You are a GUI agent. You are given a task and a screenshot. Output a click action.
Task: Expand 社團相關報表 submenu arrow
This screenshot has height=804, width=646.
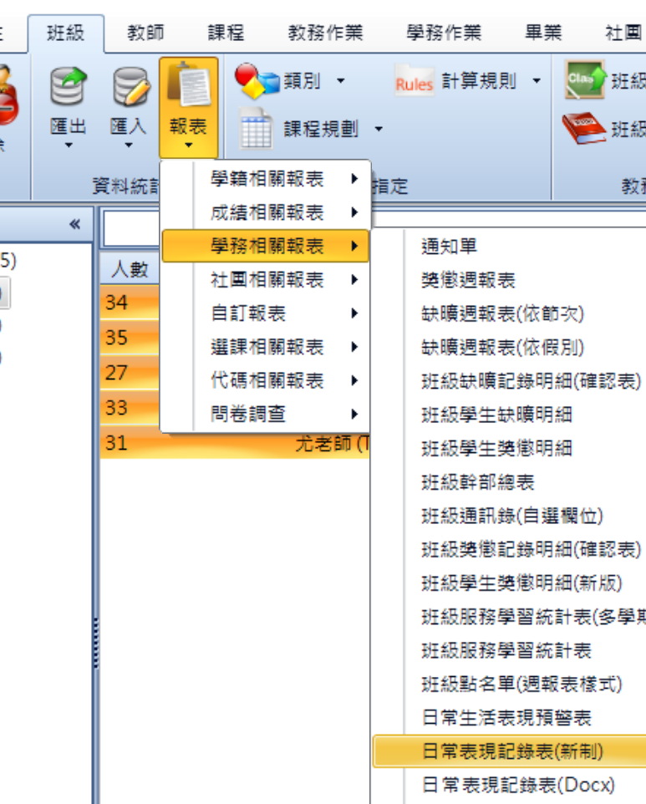coord(354,280)
